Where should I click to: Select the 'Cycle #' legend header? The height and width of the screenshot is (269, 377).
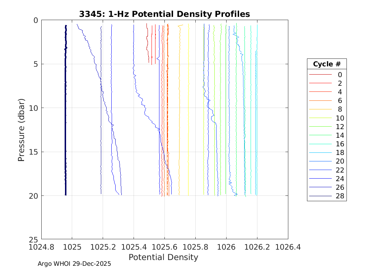point(327,64)
